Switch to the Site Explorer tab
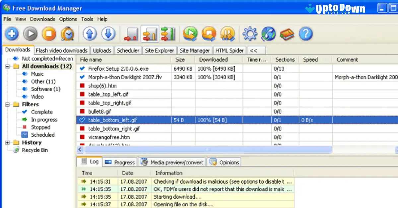The width and height of the screenshot is (398, 208). pos(159,50)
